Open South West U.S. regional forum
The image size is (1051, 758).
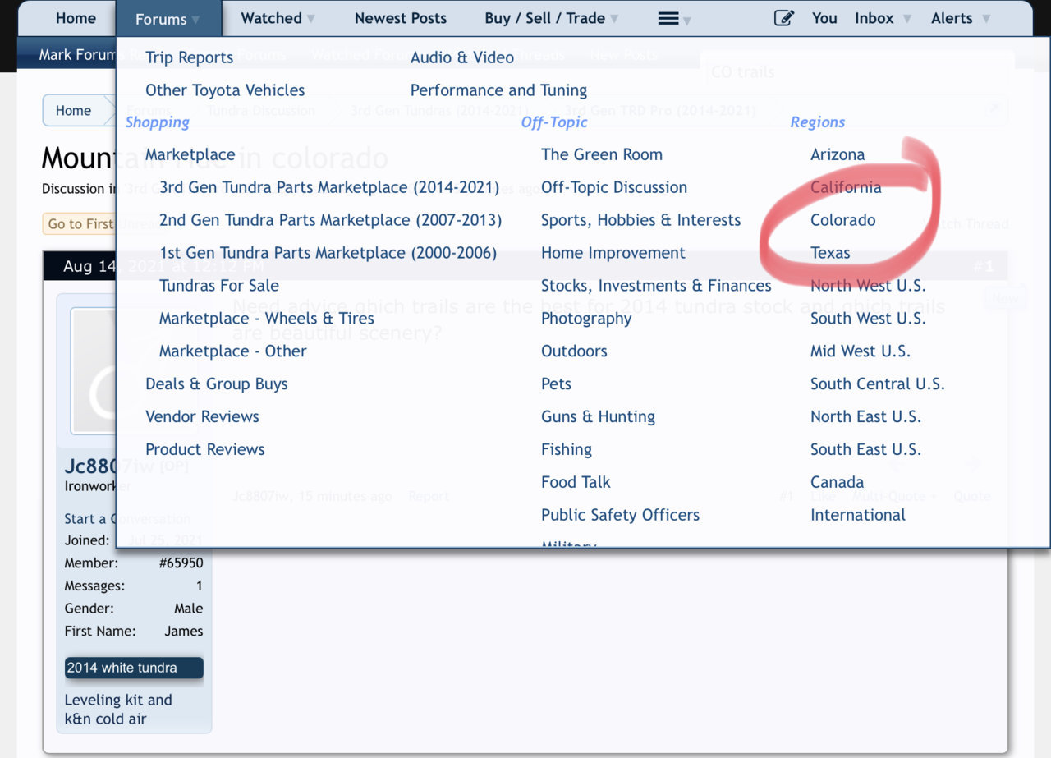(x=868, y=319)
